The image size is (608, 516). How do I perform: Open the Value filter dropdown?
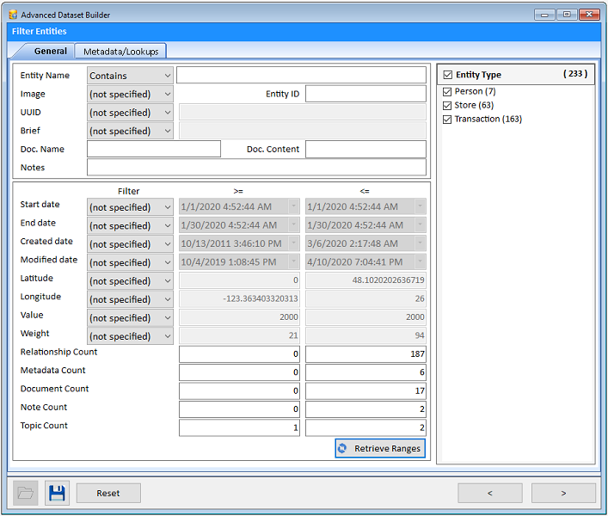pyautogui.click(x=130, y=317)
